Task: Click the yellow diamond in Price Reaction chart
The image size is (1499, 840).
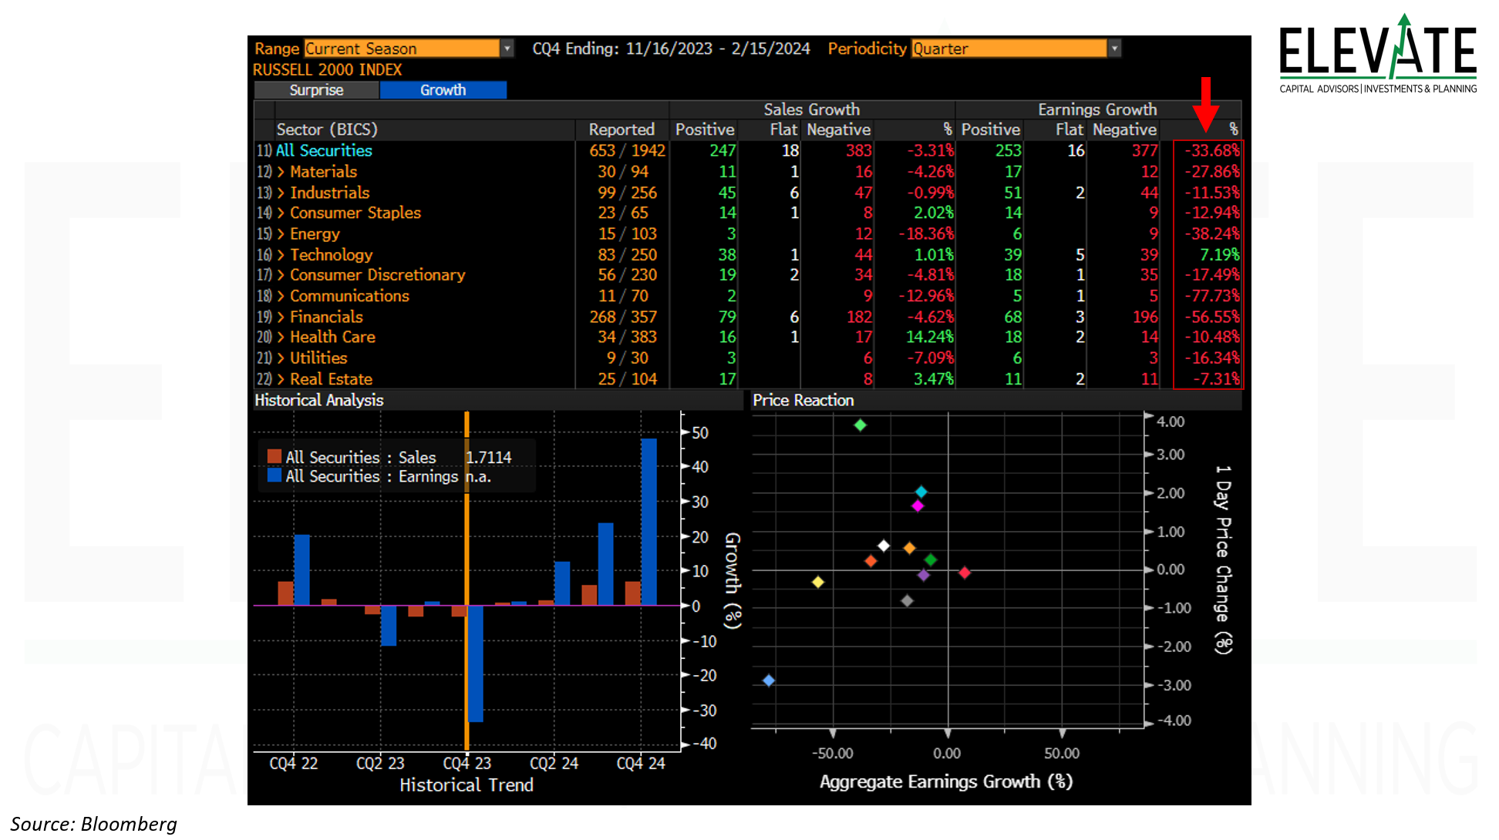Action: tap(818, 582)
